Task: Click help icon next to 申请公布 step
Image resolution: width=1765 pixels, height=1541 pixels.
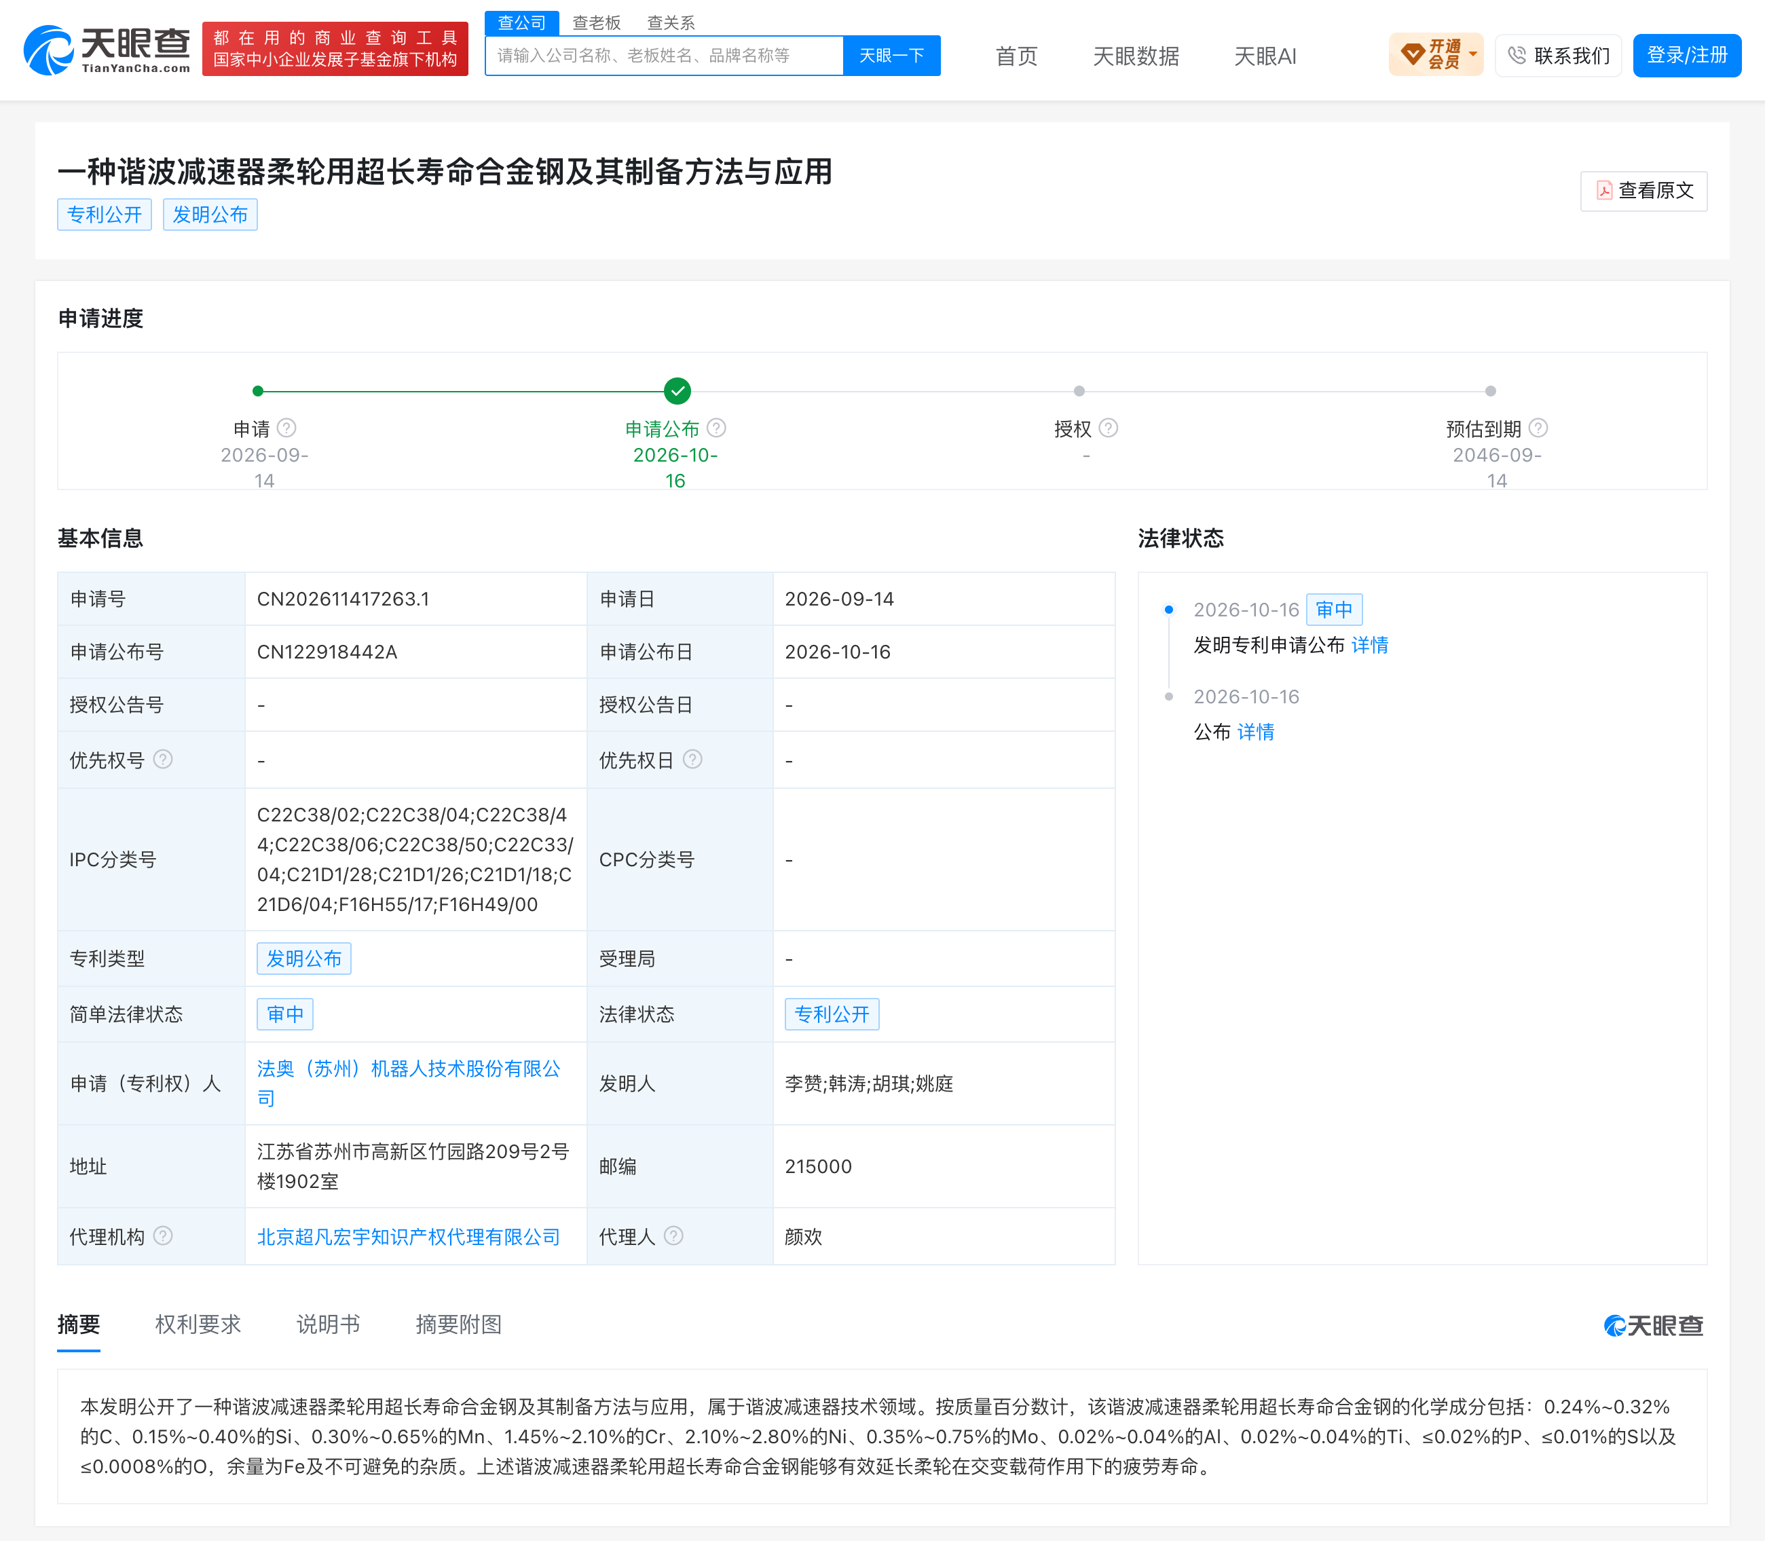Action: [x=717, y=428]
